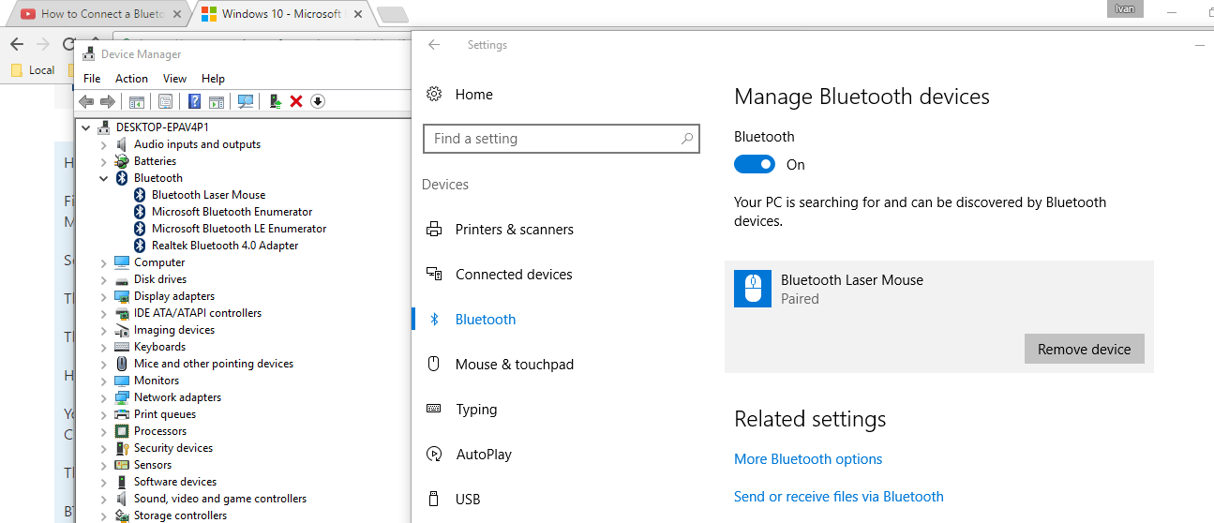Open More Bluetooth options link

coord(808,459)
